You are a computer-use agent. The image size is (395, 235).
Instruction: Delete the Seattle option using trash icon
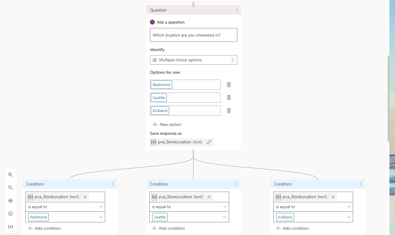(228, 98)
